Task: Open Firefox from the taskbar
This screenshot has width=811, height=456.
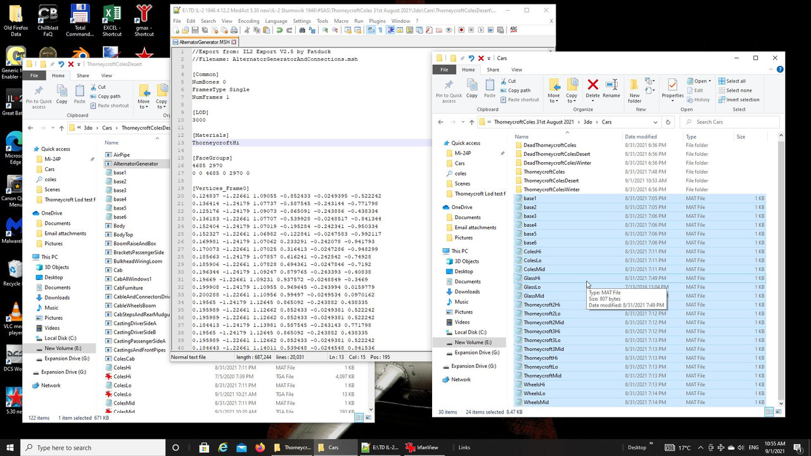Action: (x=260, y=447)
